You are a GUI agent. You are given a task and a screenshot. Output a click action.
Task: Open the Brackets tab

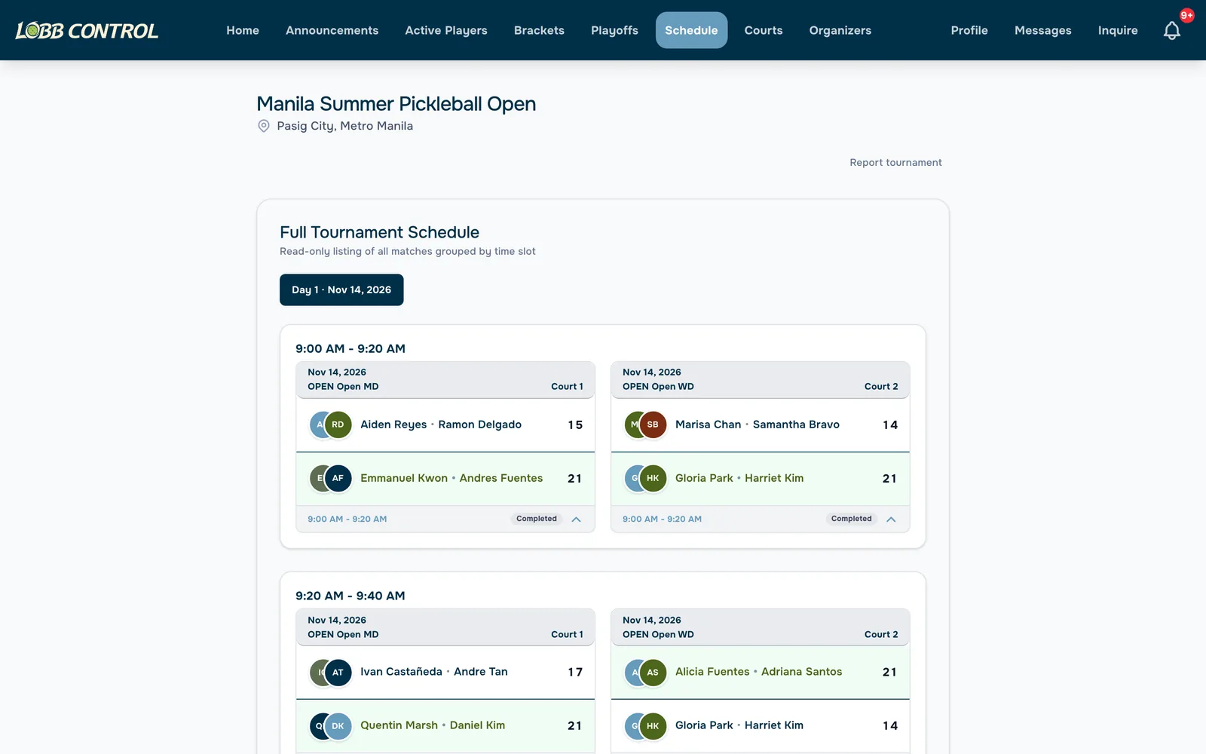point(539,30)
